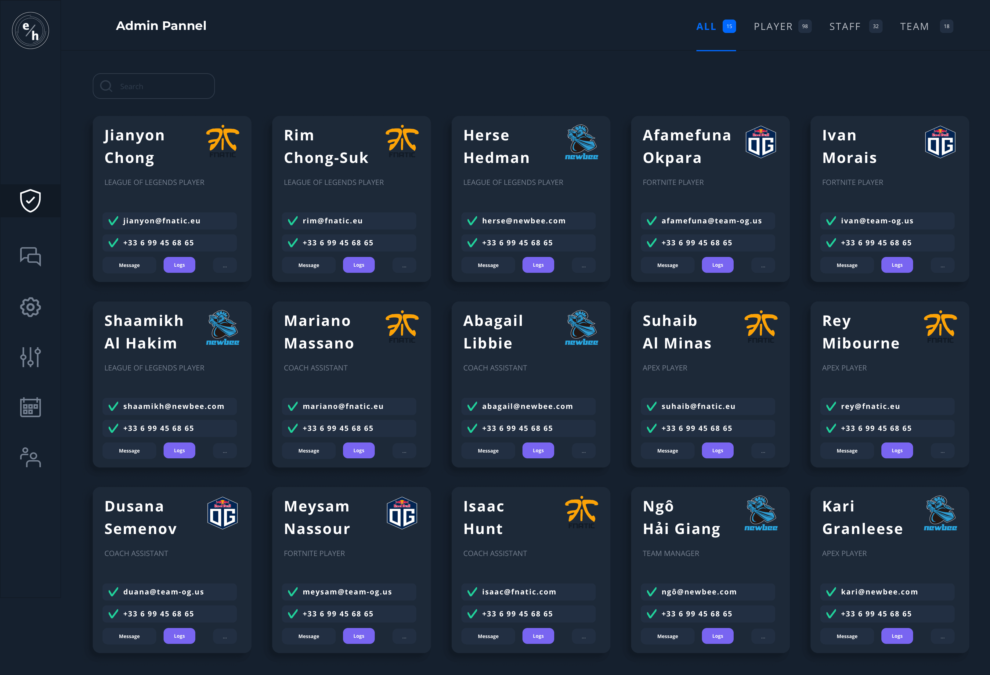The height and width of the screenshot is (675, 990).
Task: Open extra actions menu on Suhaib Al Minas's card
Action: (763, 450)
